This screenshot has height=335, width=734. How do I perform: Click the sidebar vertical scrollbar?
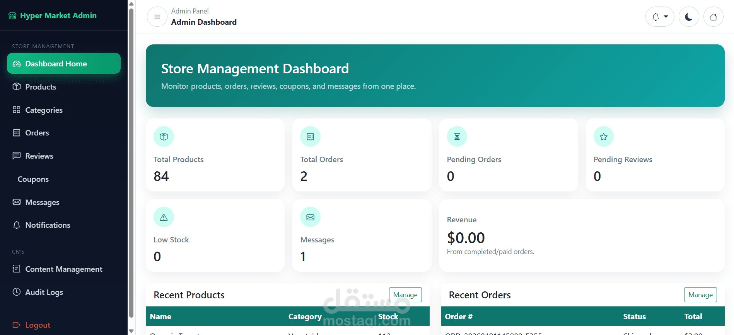point(131,162)
